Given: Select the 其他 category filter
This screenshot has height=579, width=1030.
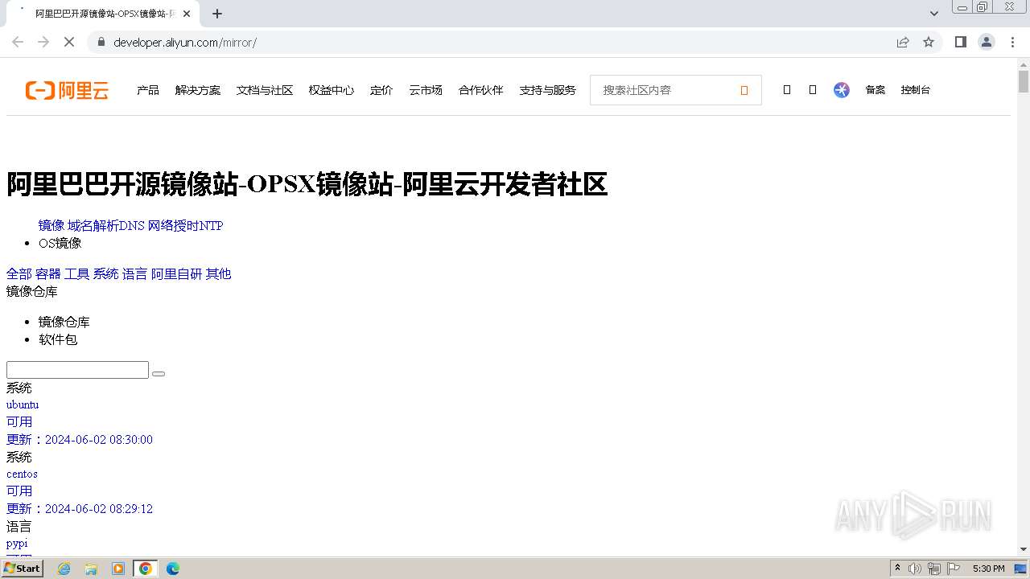Looking at the screenshot, I should [219, 274].
